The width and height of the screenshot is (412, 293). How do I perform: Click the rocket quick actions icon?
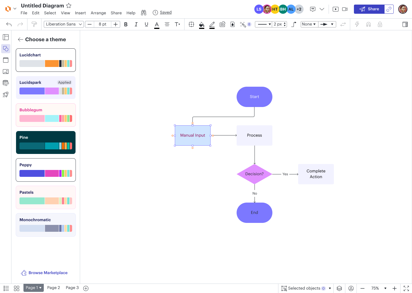tap(6, 94)
